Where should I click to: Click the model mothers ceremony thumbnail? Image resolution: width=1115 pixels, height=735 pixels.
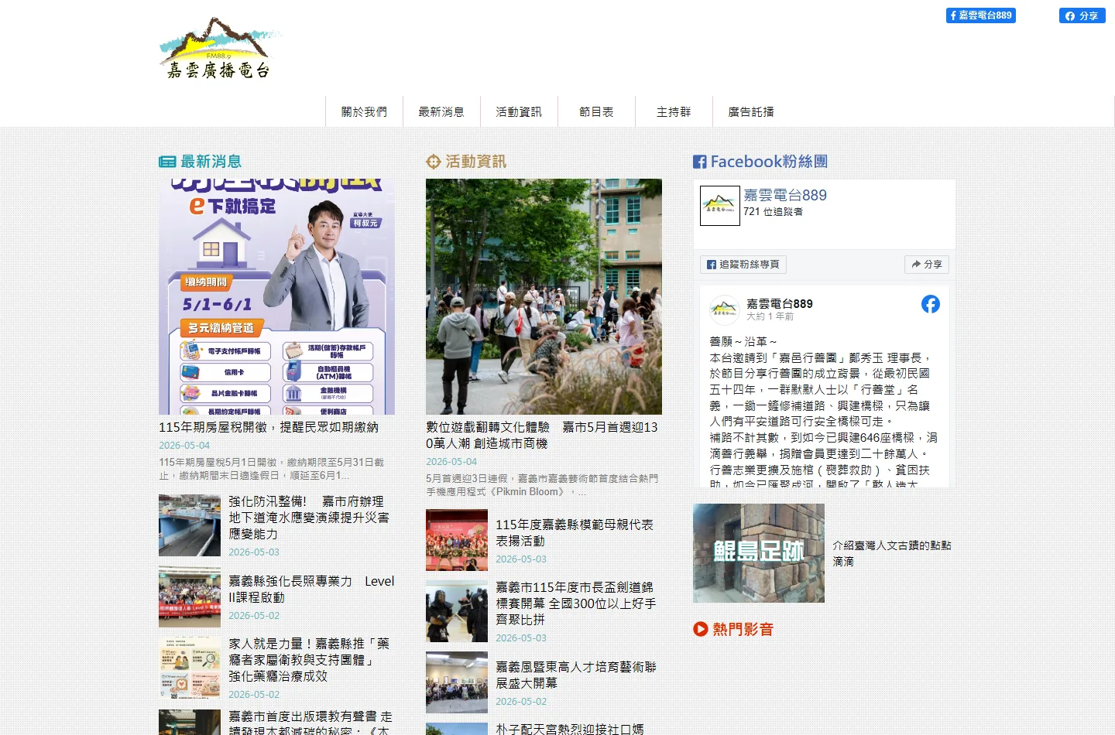[457, 540]
